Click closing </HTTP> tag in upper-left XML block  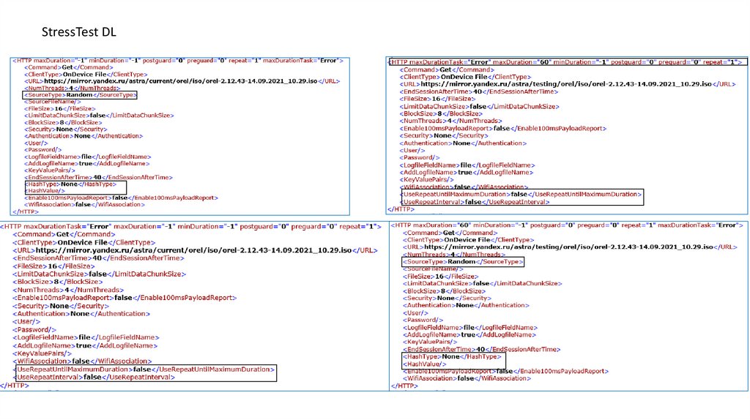coord(26,211)
